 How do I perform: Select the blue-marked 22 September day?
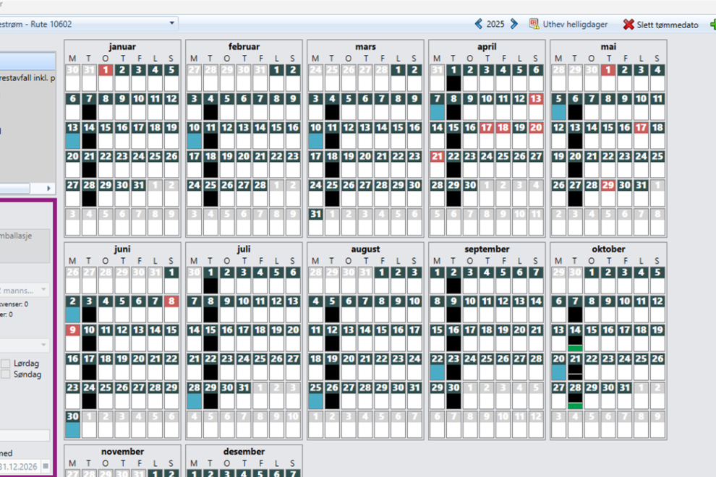437,366
